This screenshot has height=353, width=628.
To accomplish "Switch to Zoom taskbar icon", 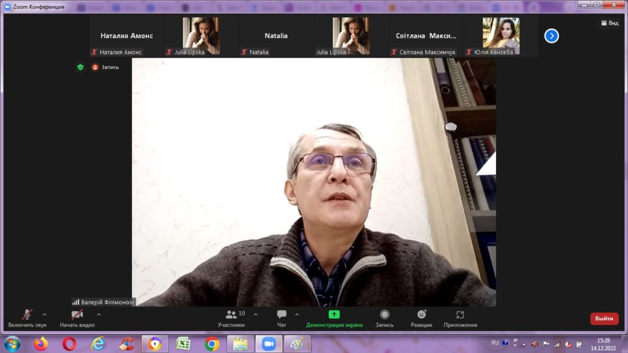I will point(269,344).
